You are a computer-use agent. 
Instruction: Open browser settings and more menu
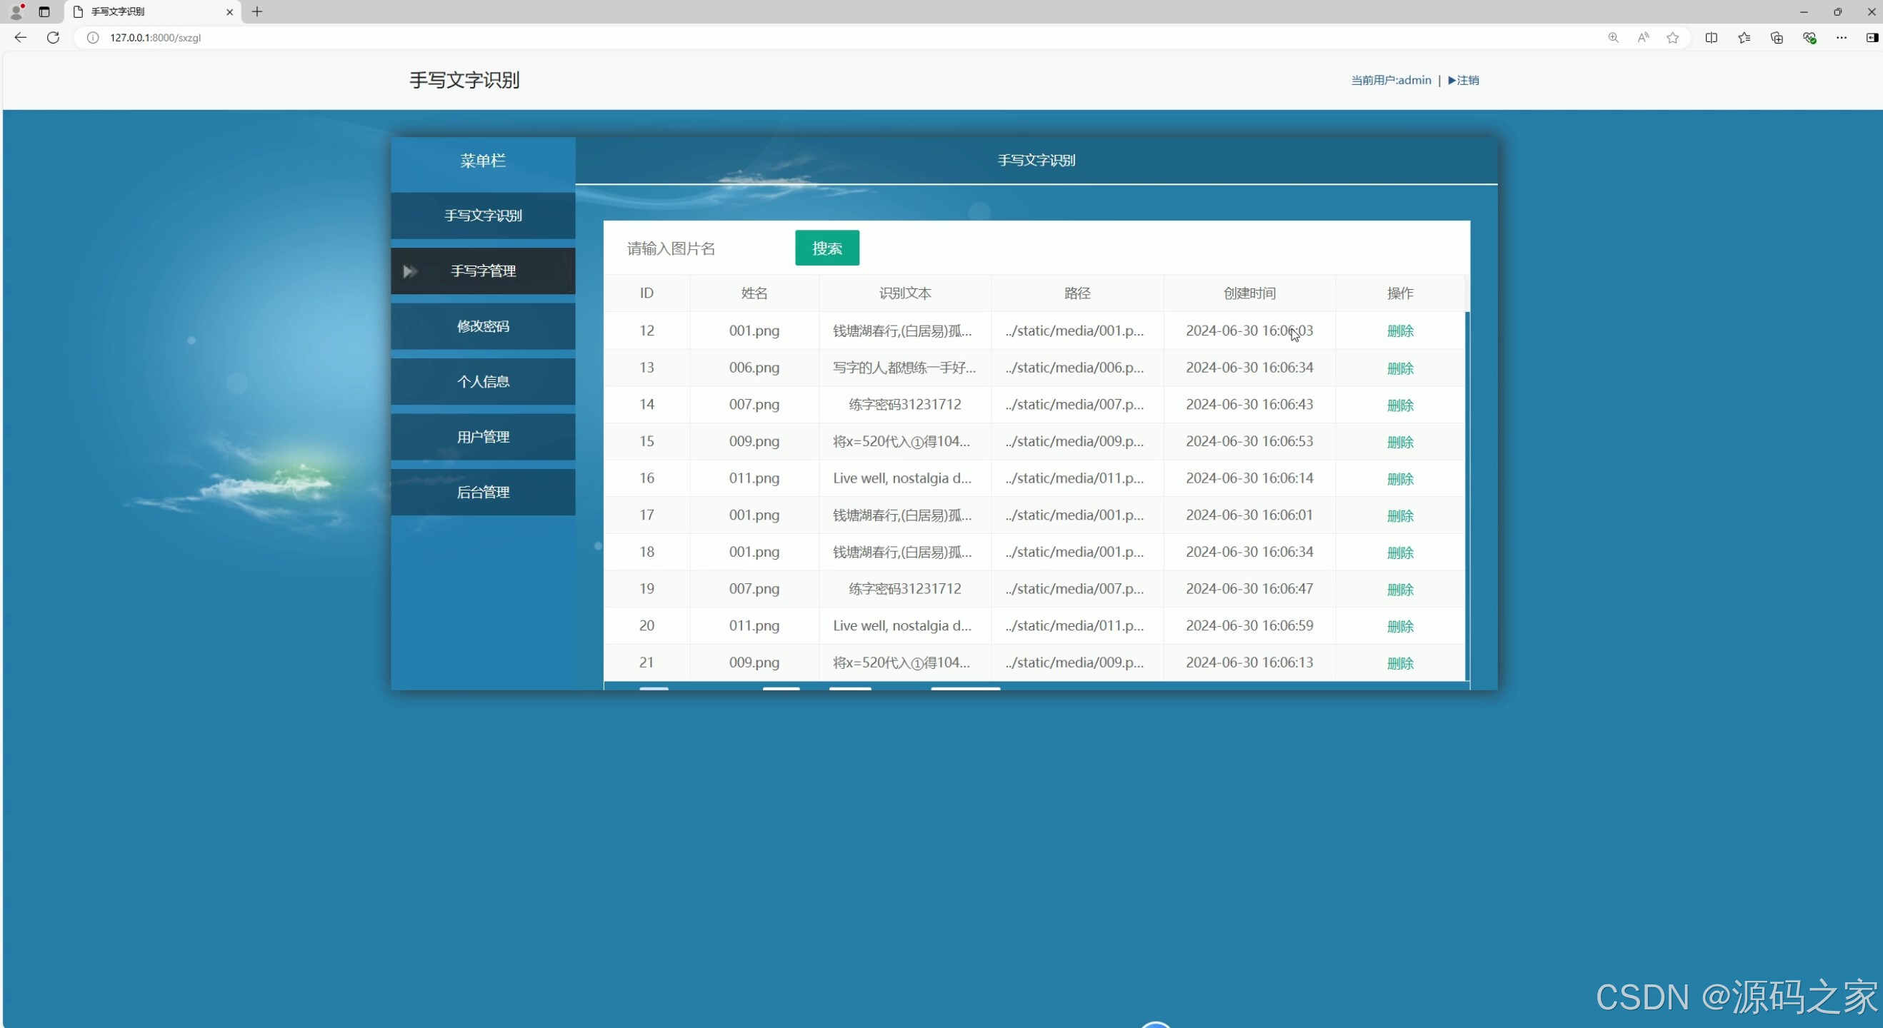click(x=1842, y=37)
